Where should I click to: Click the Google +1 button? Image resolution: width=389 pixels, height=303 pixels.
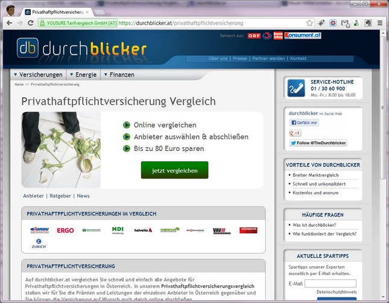coord(295,133)
